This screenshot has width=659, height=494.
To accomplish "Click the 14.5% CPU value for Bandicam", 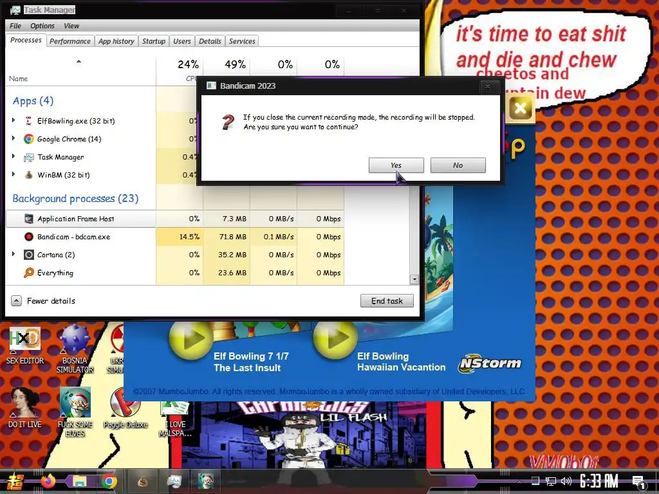I will point(189,237).
